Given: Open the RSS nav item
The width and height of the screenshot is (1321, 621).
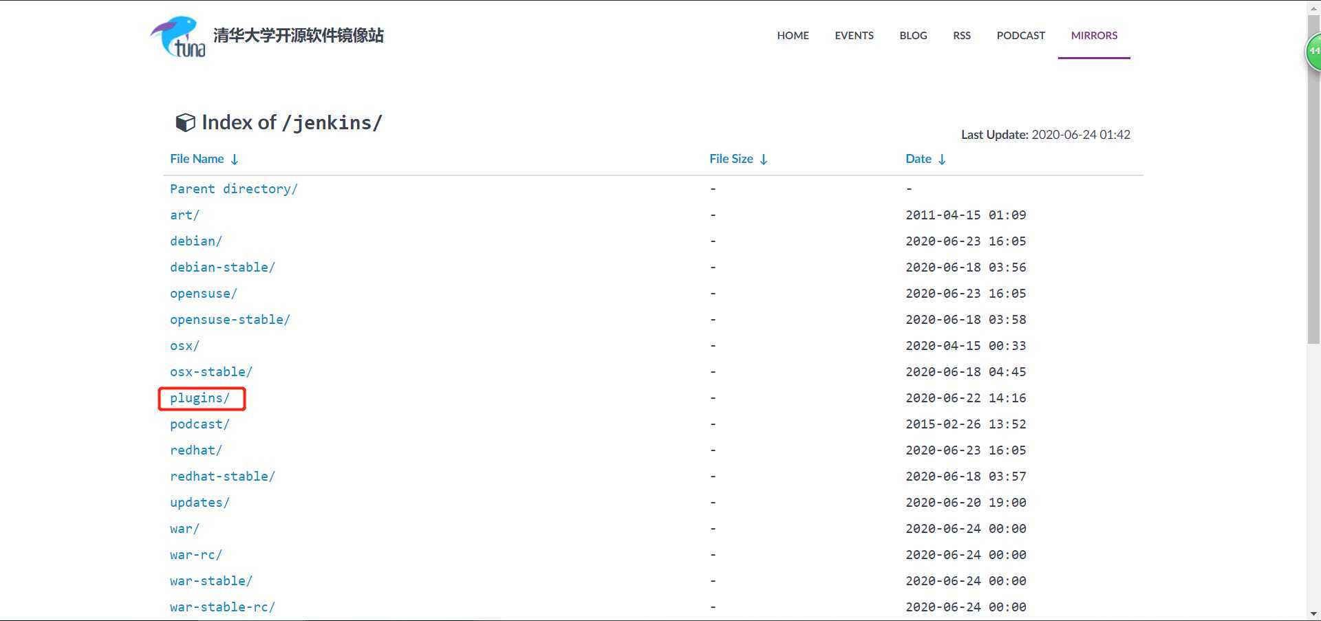Looking at the screenshot, I should 962,36.
